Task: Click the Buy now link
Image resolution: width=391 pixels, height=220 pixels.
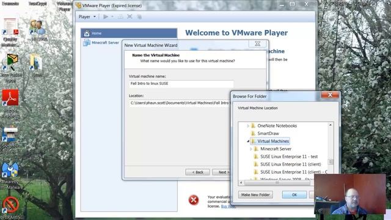Action: pos(228,207)
